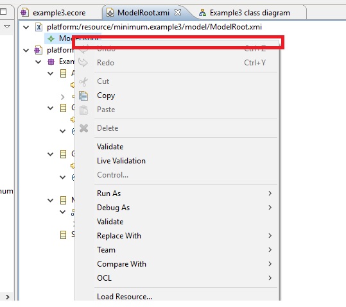346x307 pixels.
Task: Click the Paste clipboard icon
Action: tap(83, 110)
